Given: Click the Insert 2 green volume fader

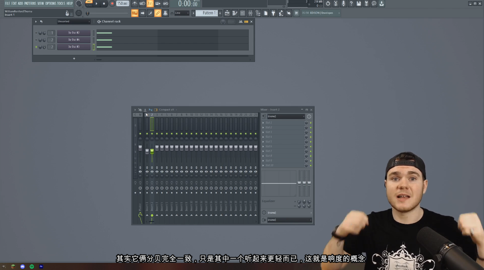Looking at the screenshot, I should tap(152, 151).
